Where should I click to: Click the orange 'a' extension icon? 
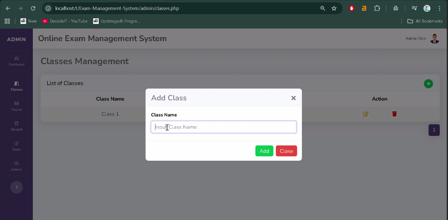point(364,8)
